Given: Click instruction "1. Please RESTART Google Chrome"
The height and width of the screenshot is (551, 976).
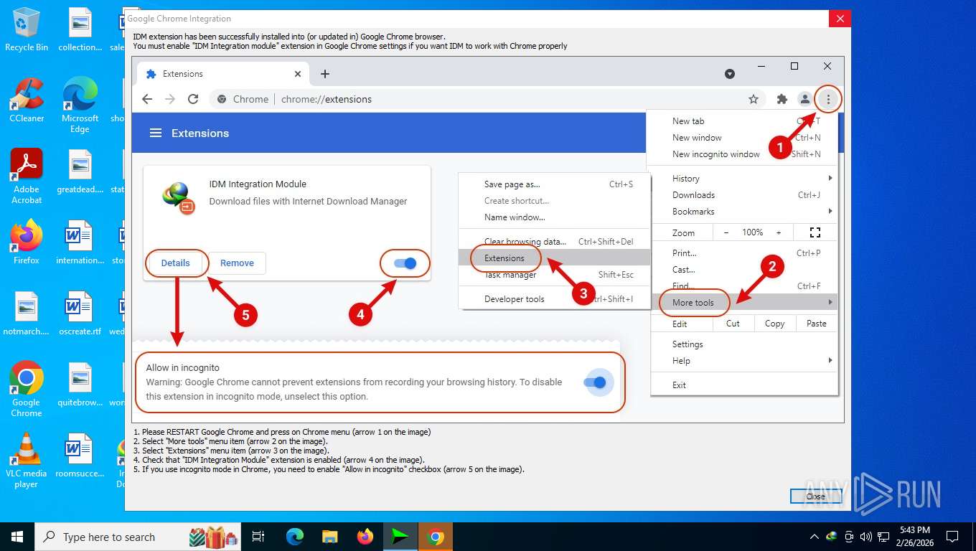Looking at the screenshot, I should pos(282,433).
